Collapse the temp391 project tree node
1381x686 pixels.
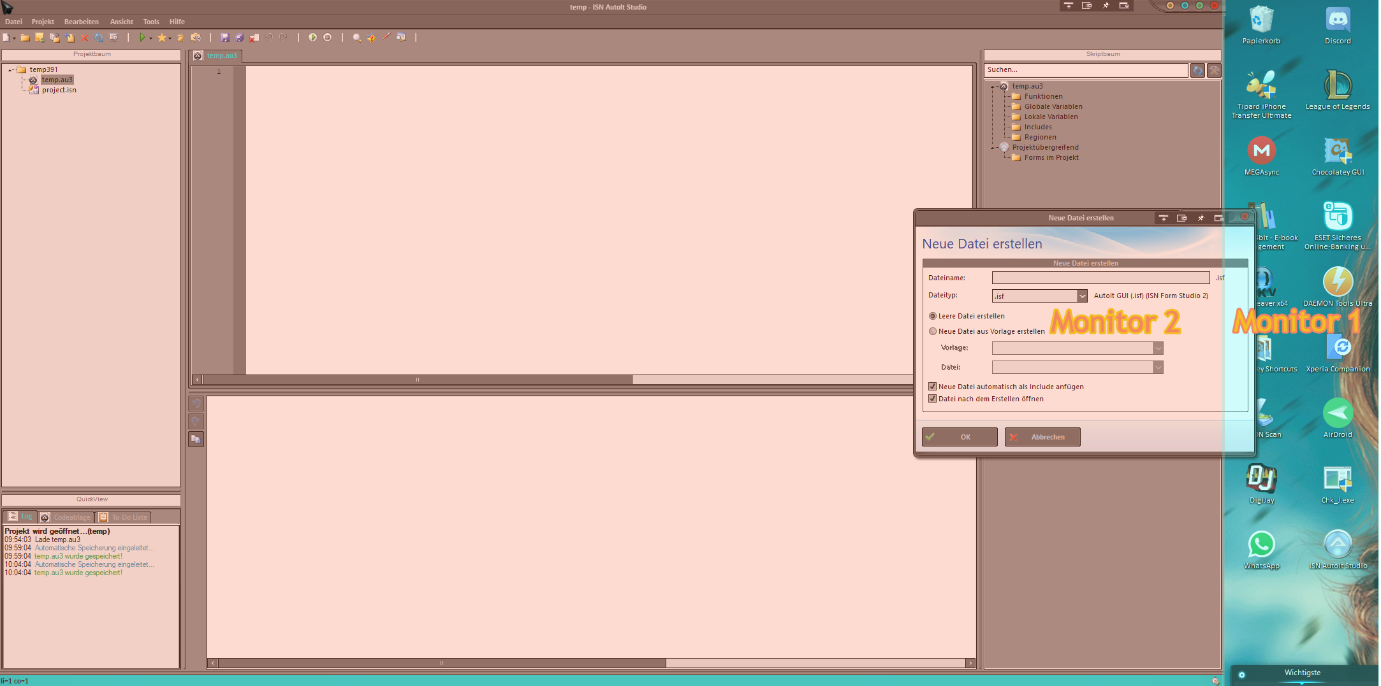click(10, 70)
